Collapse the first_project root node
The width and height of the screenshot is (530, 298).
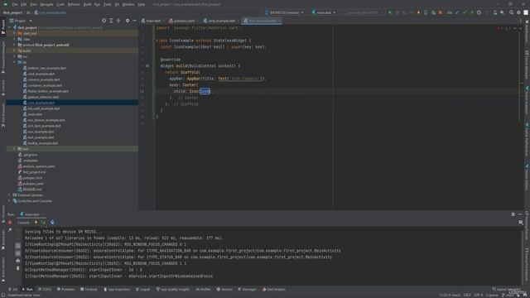9,27
